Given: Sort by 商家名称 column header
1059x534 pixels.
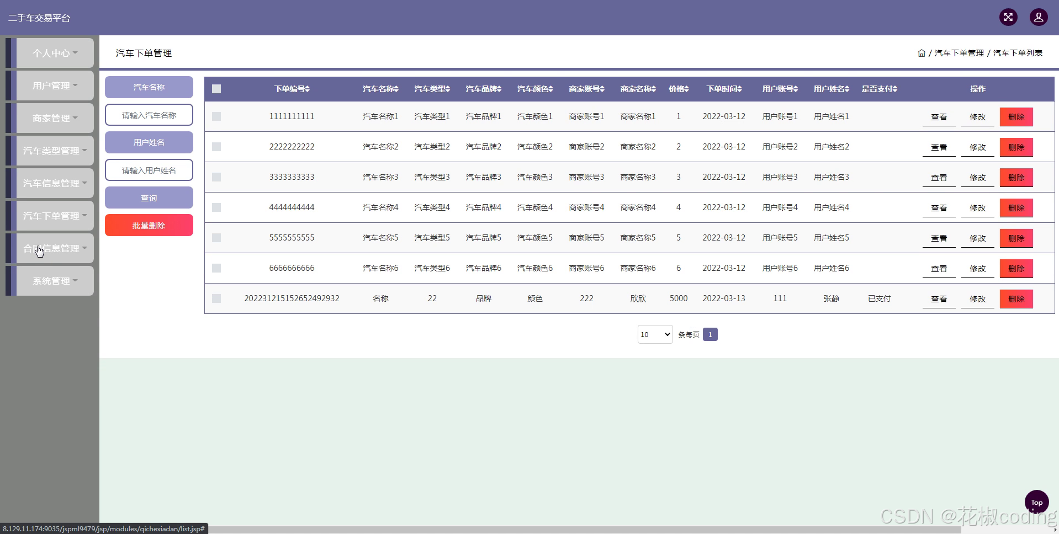Looking at the screenshot, I should point(638,89).
